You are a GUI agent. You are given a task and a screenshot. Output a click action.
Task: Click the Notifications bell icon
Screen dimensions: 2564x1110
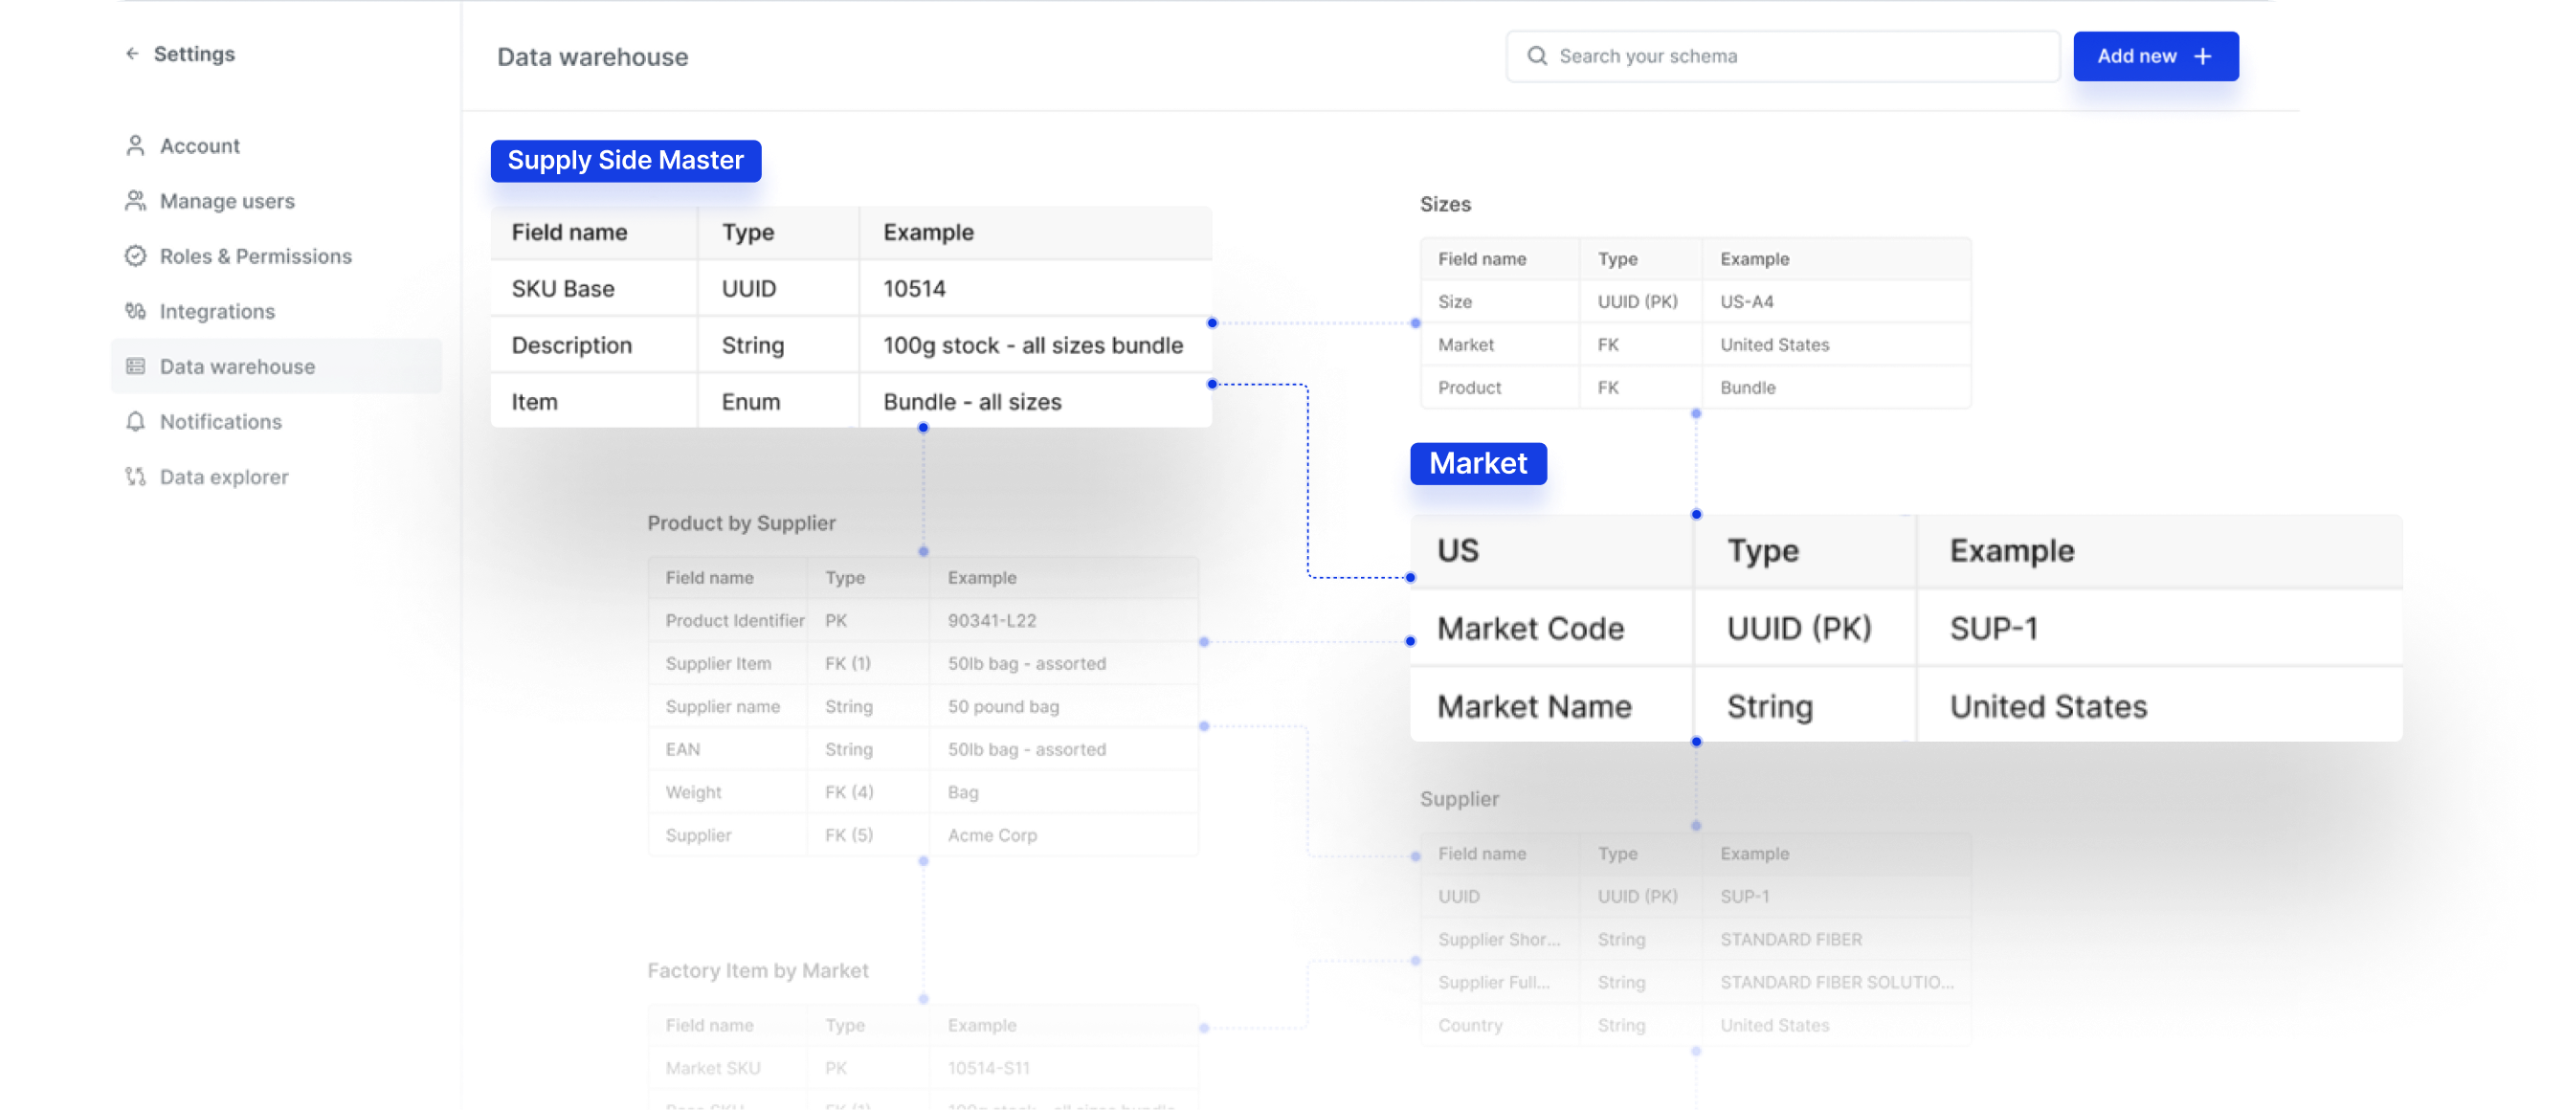coord(135,422)
